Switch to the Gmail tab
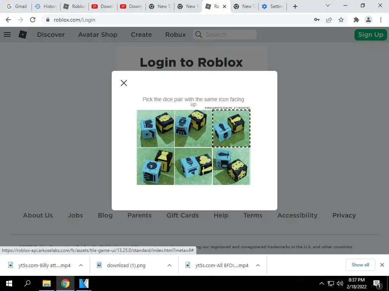This screenshot has height=291, width=389. [17, 6]
